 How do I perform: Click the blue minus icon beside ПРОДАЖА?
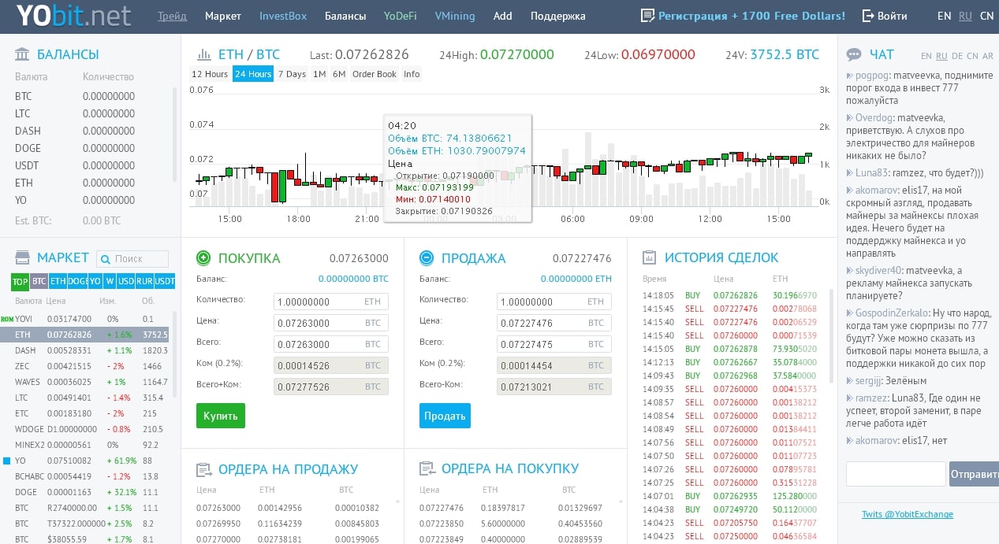point(427,257)
